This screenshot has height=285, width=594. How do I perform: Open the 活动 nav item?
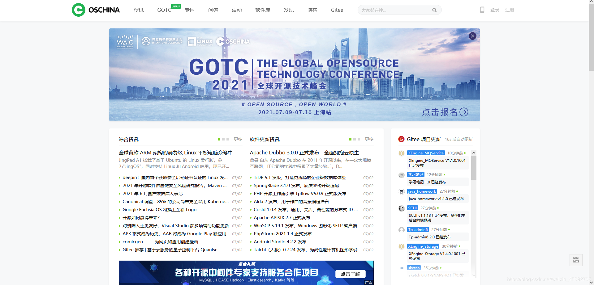pos(237,10)
